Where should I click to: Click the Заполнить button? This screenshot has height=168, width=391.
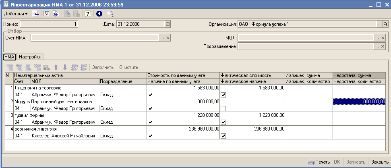pyautogui.click(x=103, y=67)
